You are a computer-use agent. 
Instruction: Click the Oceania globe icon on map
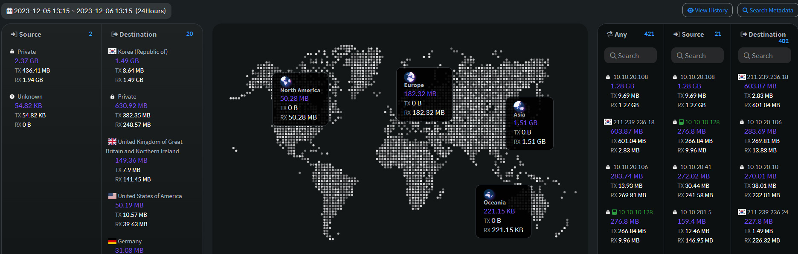[489, 194]
